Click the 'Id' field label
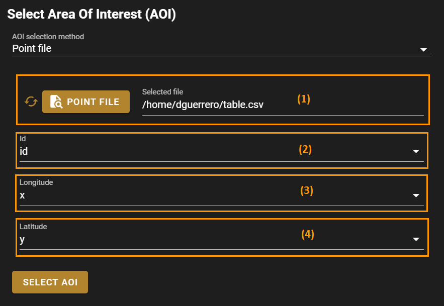Image resolution: width=444 pixels, height=306 pixels. tap(23, 138)
